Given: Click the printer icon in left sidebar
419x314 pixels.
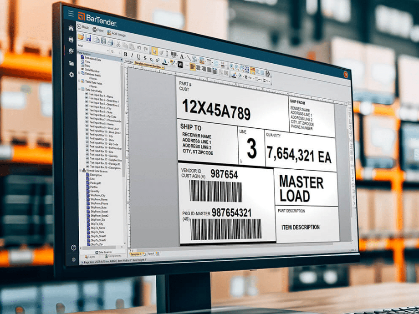Looking at the screenshot, I should pos(71,40).
